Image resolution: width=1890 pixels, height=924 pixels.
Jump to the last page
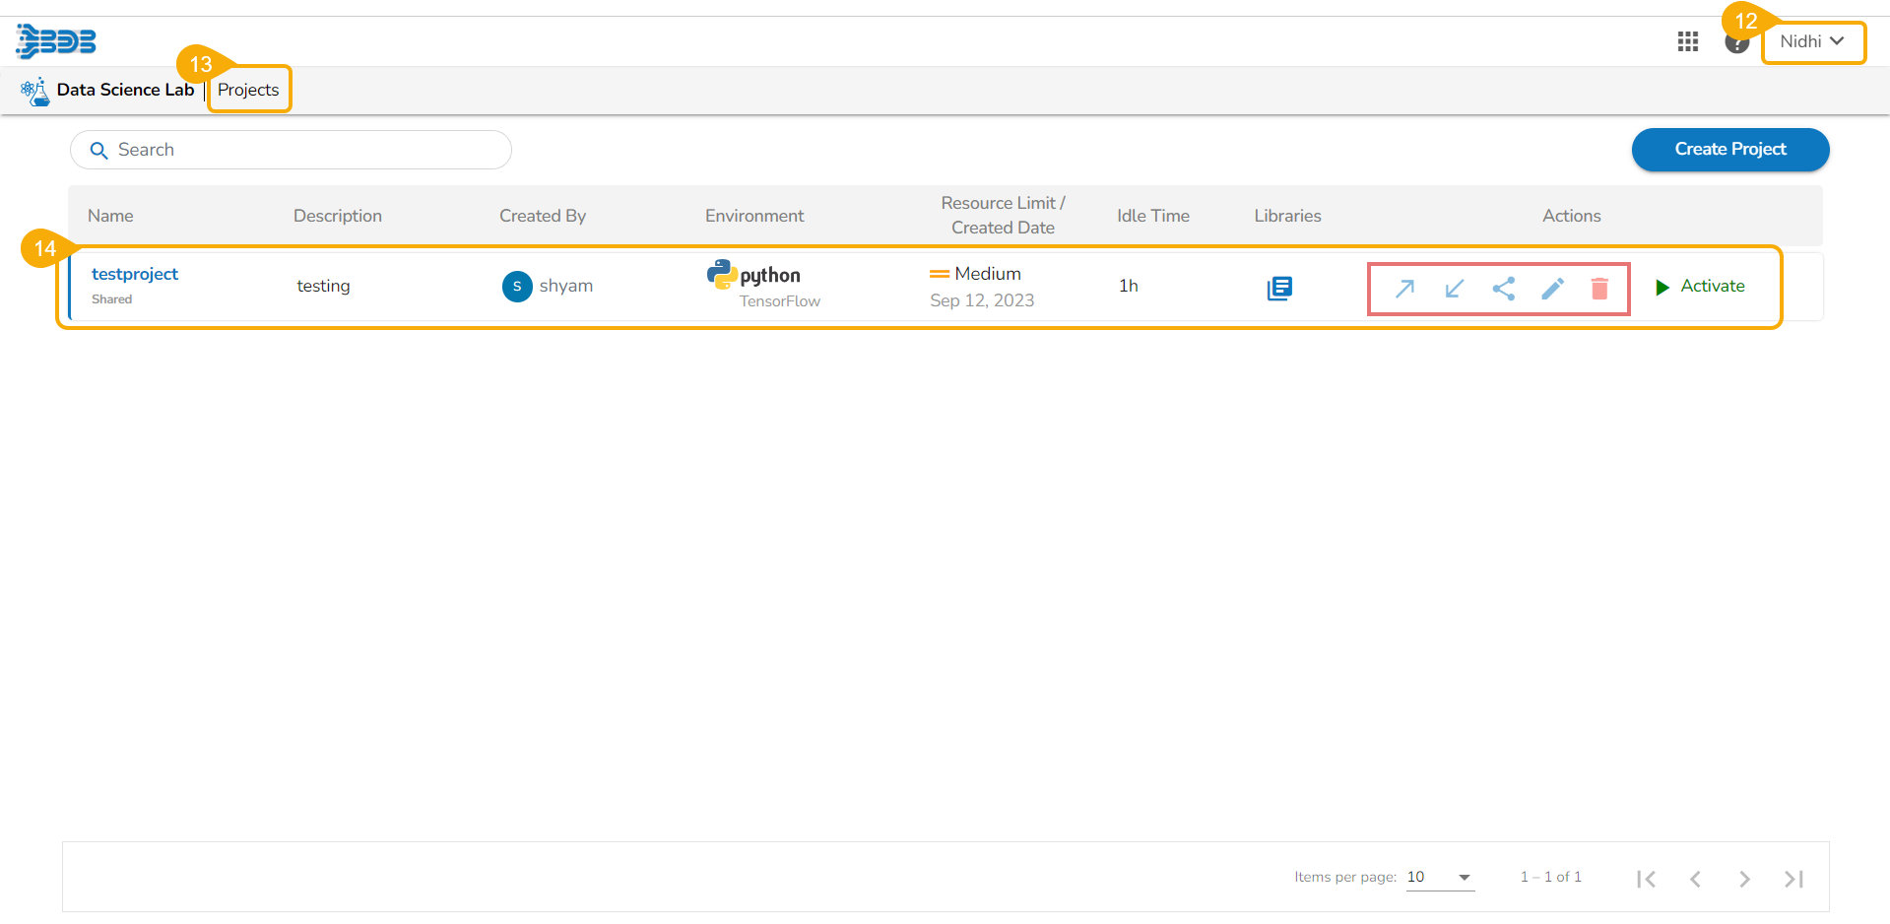(x=1793, y=879)
